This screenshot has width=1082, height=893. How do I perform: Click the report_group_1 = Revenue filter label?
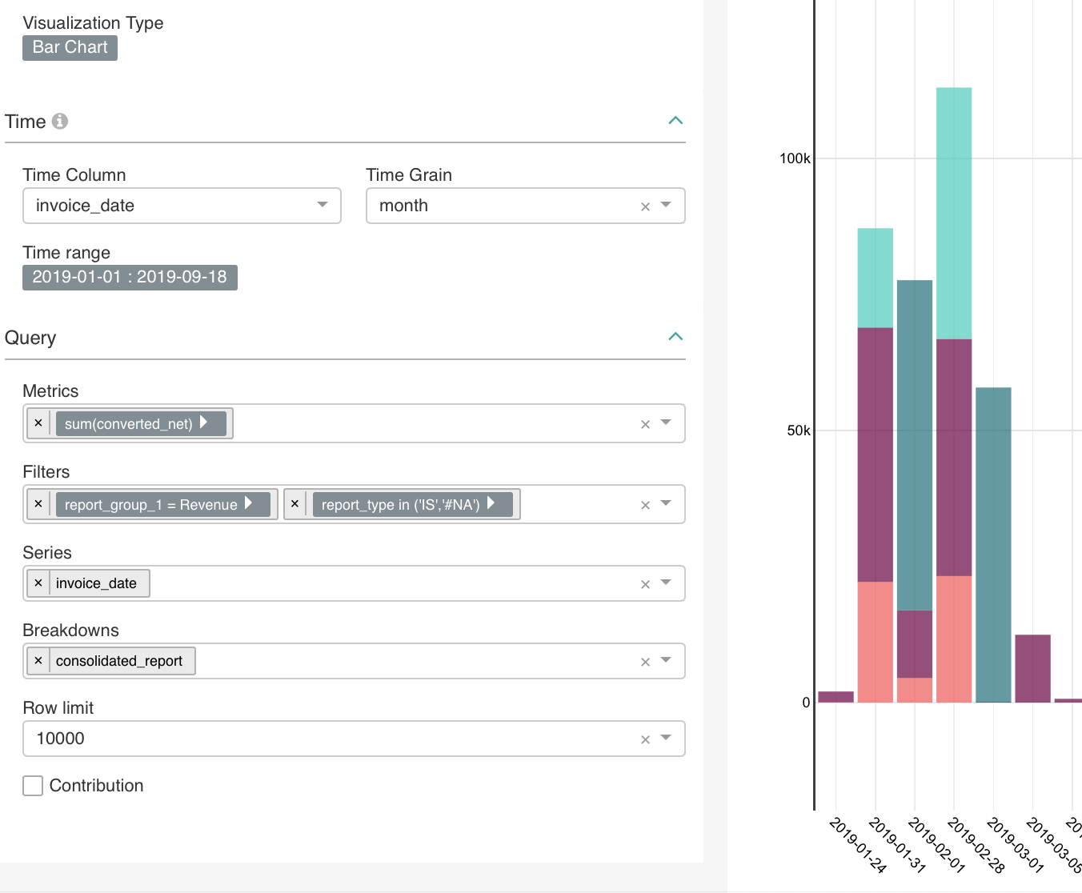click(x=150, y=504)
